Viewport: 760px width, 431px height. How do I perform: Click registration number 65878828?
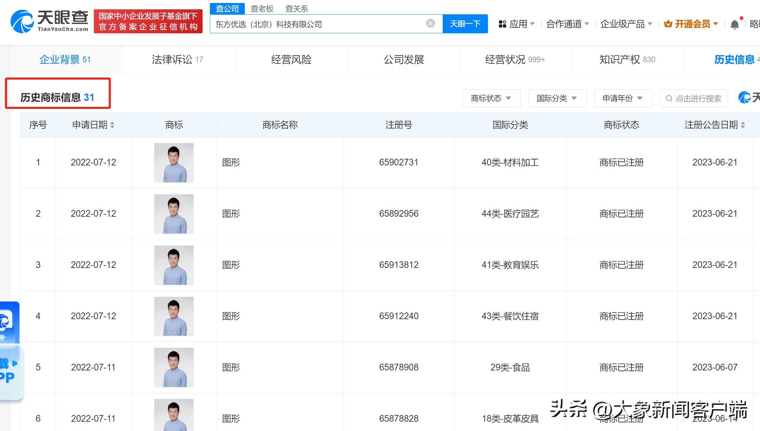coord(399,419)
